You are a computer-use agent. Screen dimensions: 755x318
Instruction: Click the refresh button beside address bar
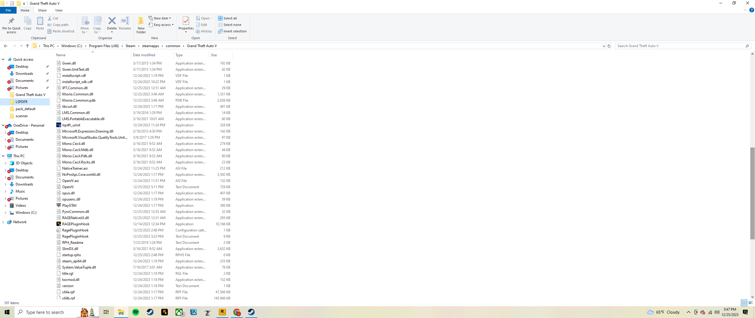click(x=609, y=46)
